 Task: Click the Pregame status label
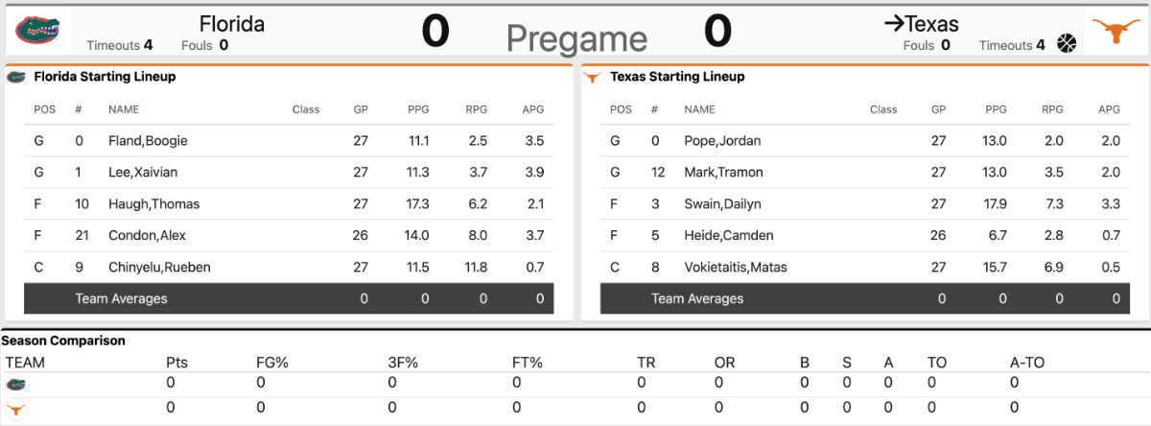576,39
